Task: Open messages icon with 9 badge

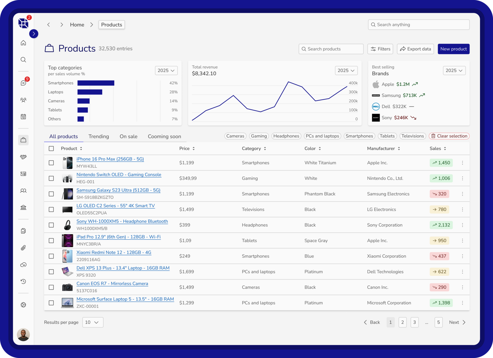Action: coord(23,83)
